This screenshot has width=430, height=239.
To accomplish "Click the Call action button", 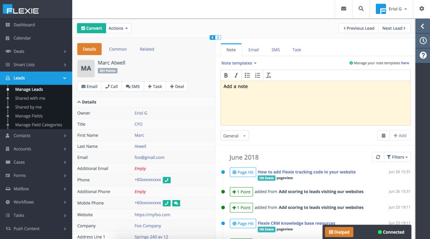I will pyautogui.click(x=112, y=87).
